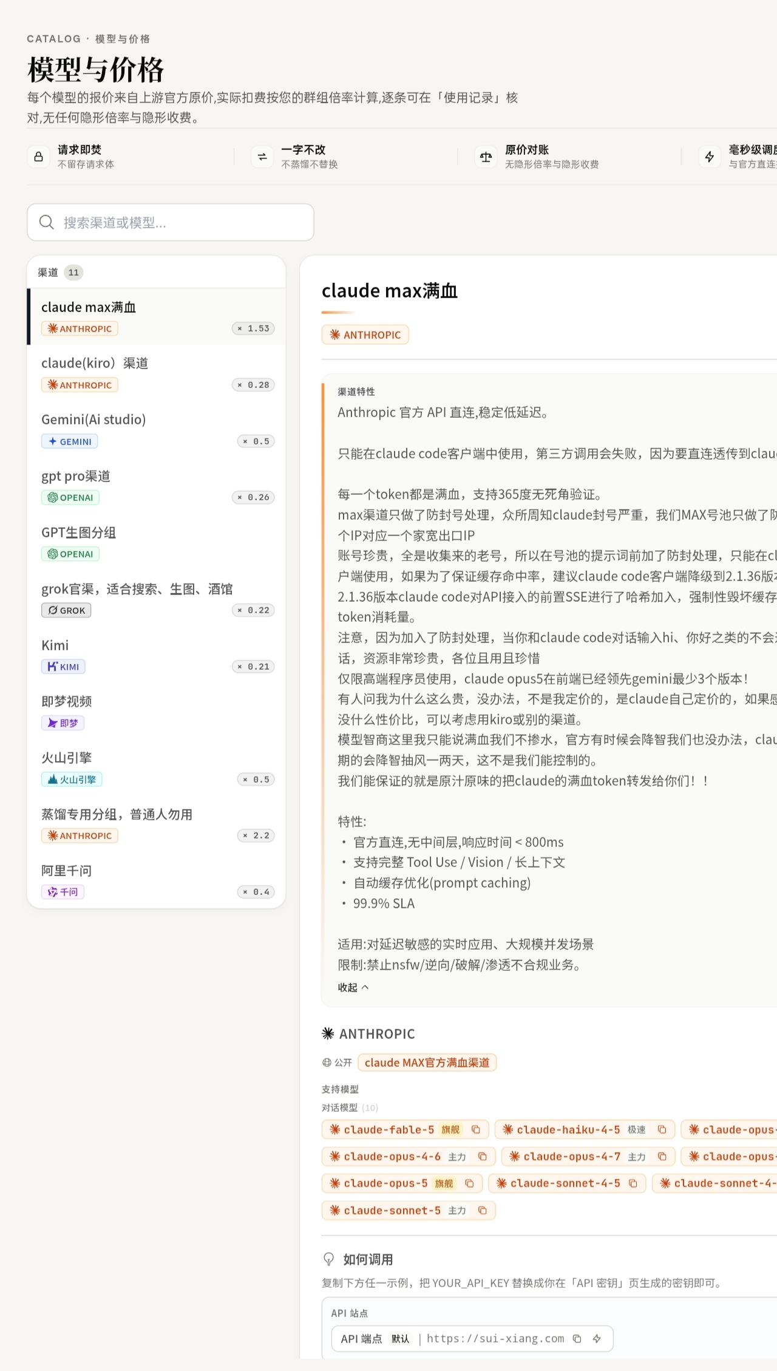The width and height of the screenshot is (777, 1371).
Task: Click the 即梦 provider badge
Action: pos(63,723)
